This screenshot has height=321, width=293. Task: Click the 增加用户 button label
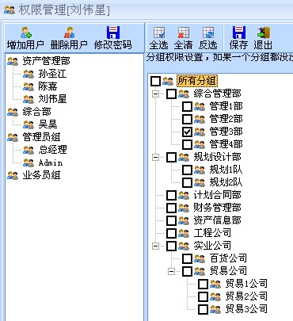coord(25,45)
